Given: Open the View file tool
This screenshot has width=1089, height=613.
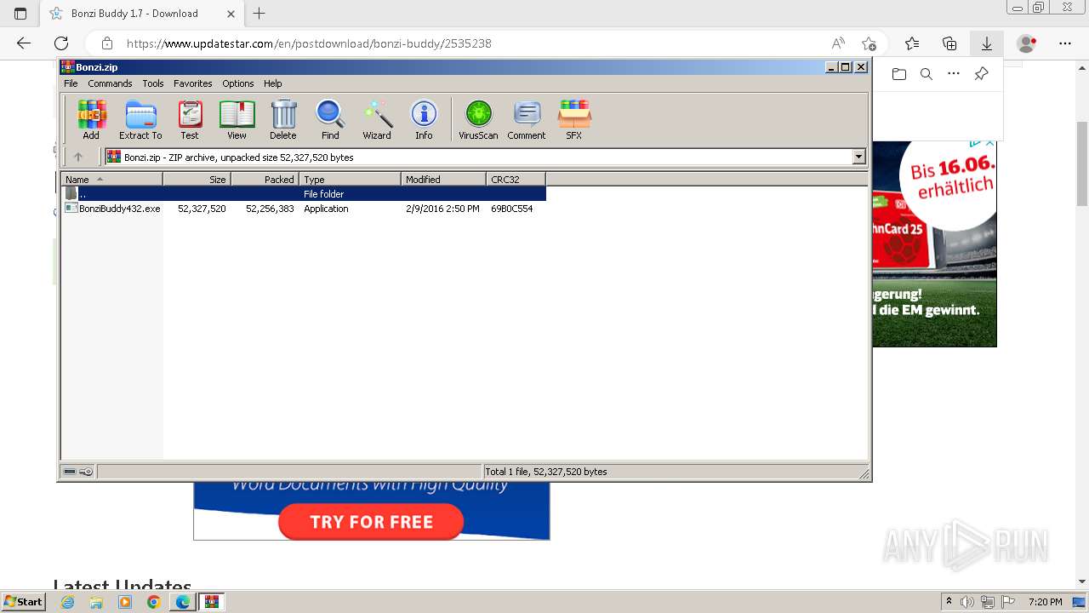Looking at the screenshot, I should pyautogui.click(x=237, y=119).
